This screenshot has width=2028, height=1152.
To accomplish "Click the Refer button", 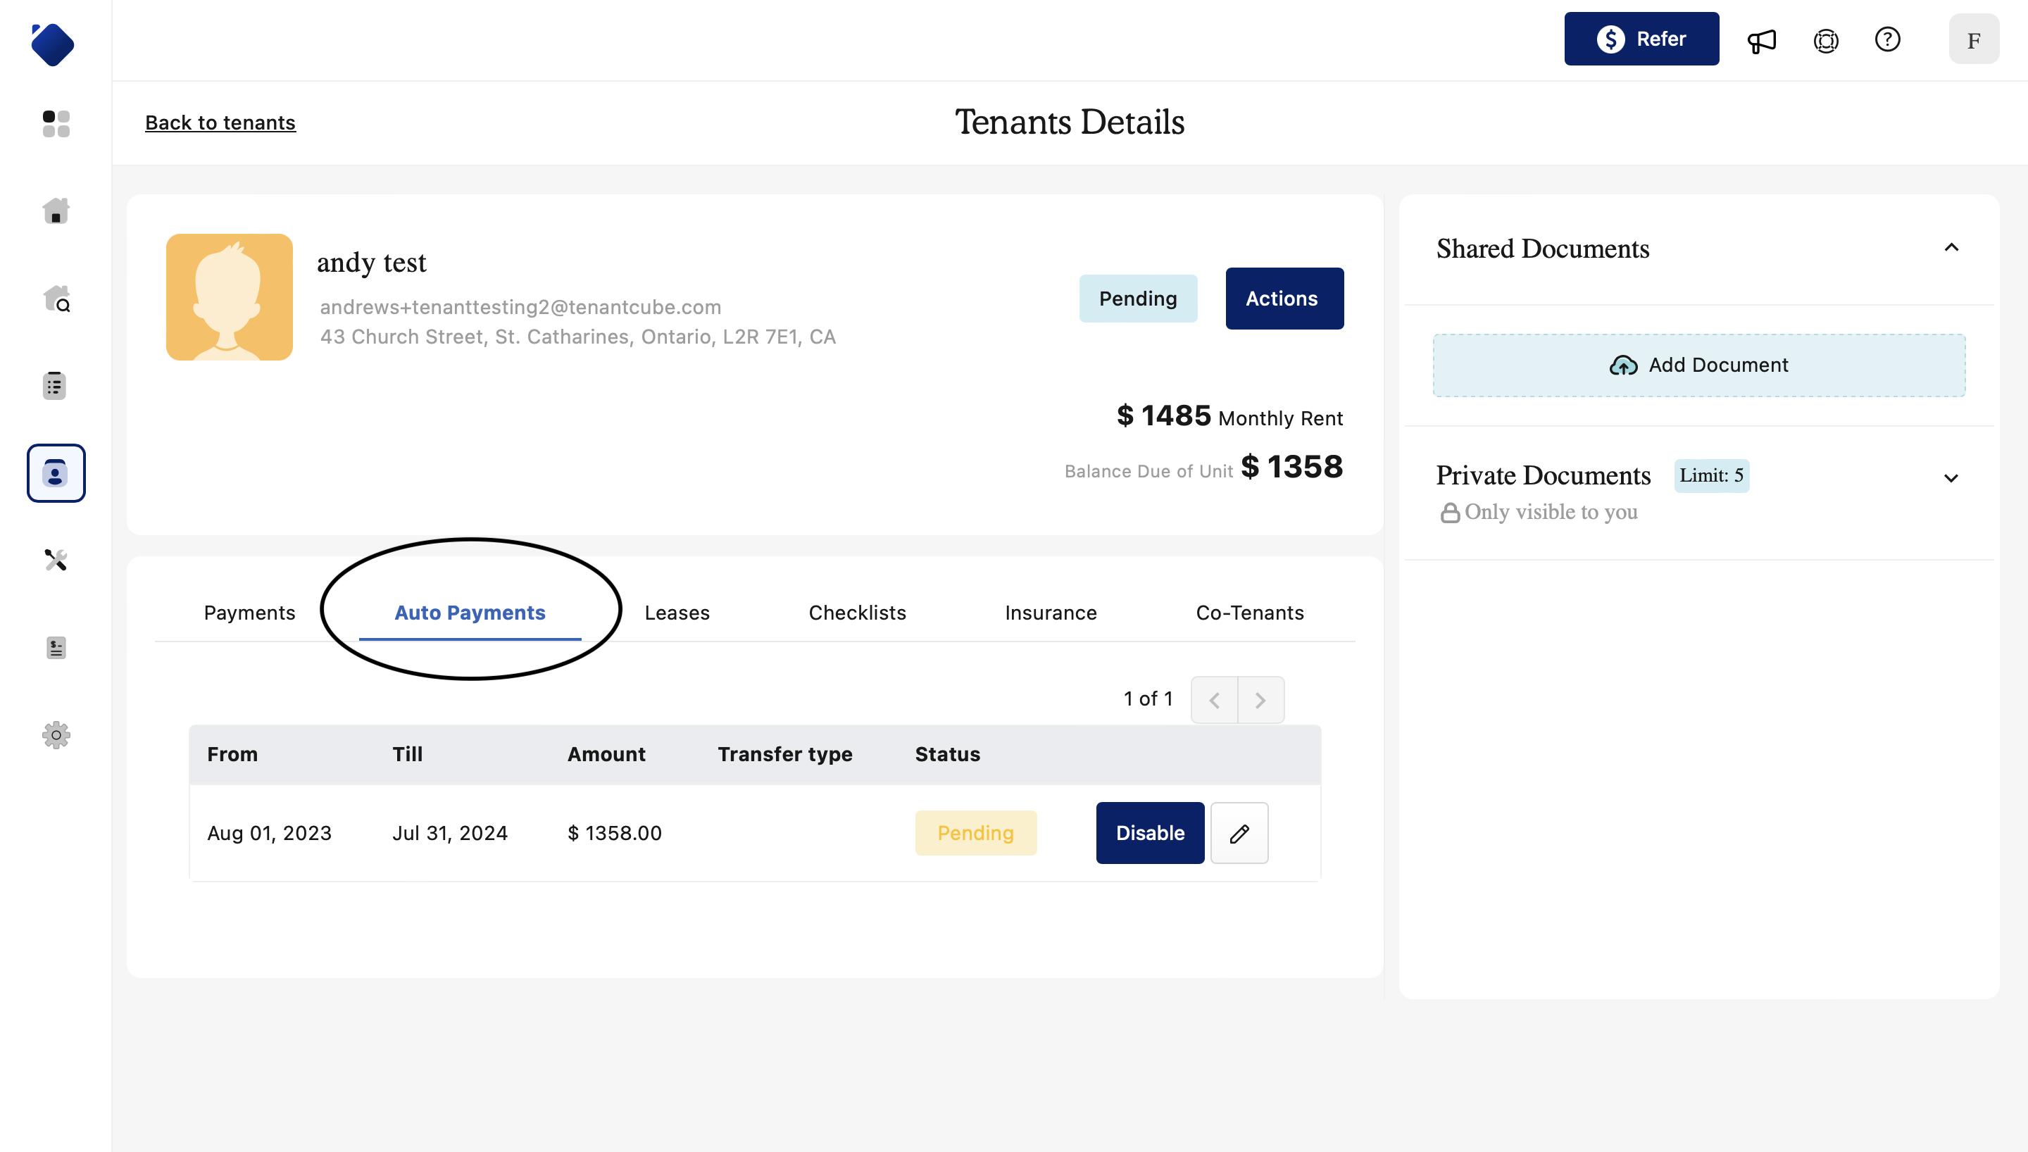I will (1641, 39).
